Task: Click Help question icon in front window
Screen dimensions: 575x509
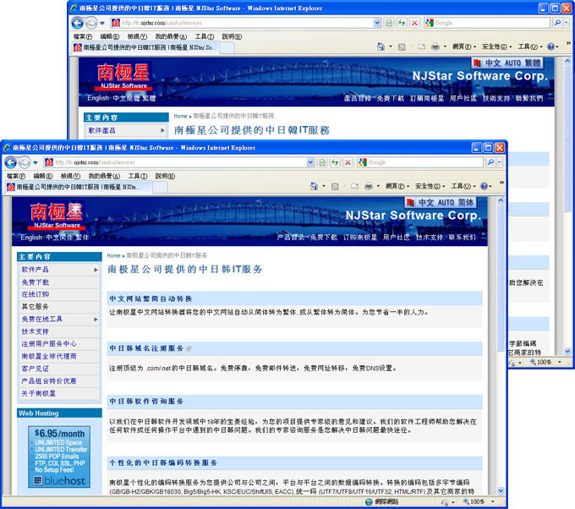Action: coord(484,186)
